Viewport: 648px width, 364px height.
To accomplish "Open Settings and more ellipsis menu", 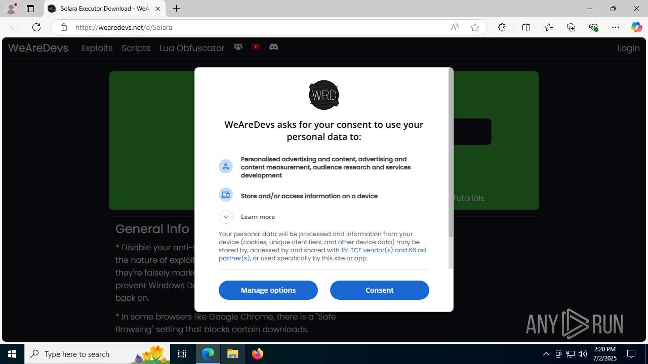I will pos(616,27).
